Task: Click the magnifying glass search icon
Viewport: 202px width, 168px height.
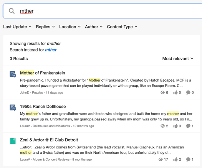Action: point(12,11)
